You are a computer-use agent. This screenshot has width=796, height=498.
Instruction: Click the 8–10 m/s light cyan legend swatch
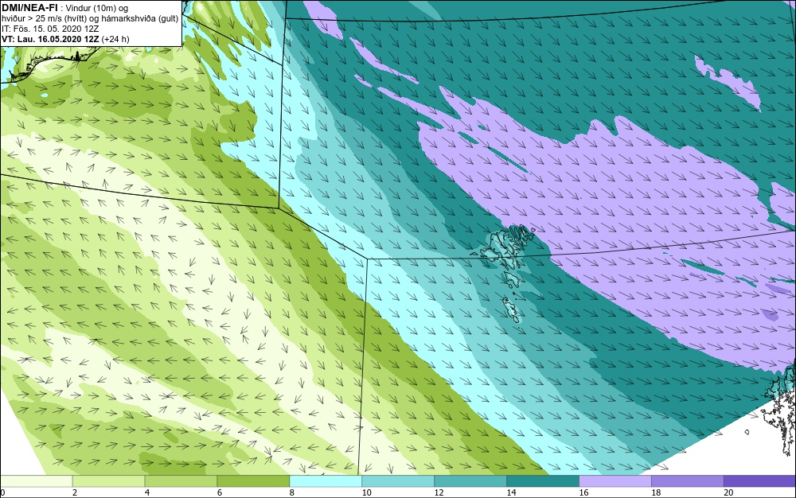point(326,480)
